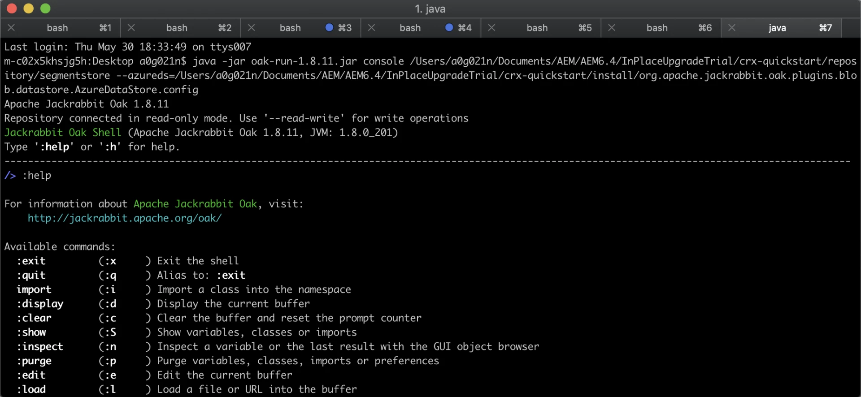Click the 'GUI object browser' description text
The height and width of the screenshot is (397, 861).
tap(486, 347)
